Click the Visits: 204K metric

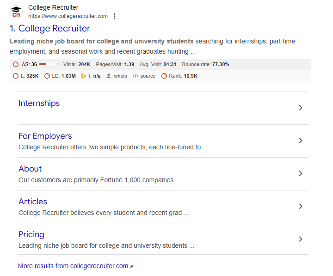(77, 64)
